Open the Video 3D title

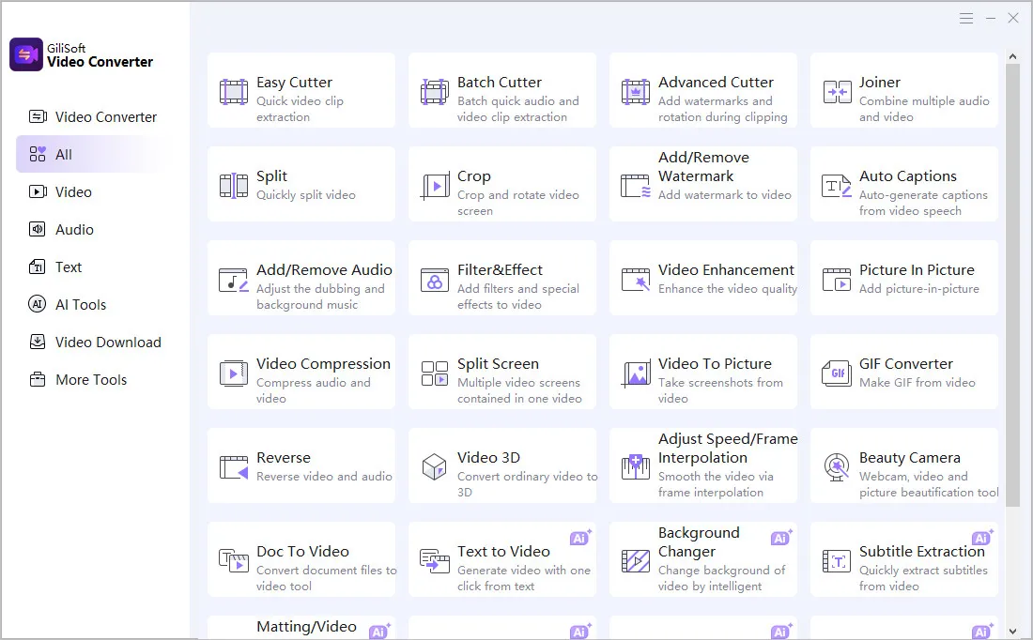tap(489, 458)
